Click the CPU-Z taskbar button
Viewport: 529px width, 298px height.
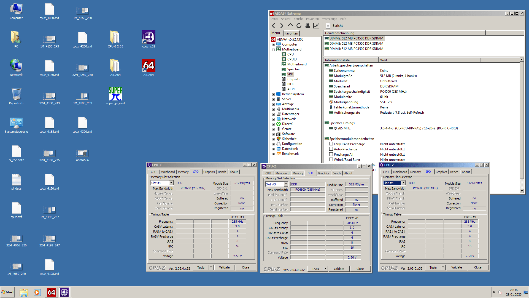pos(64,292)
